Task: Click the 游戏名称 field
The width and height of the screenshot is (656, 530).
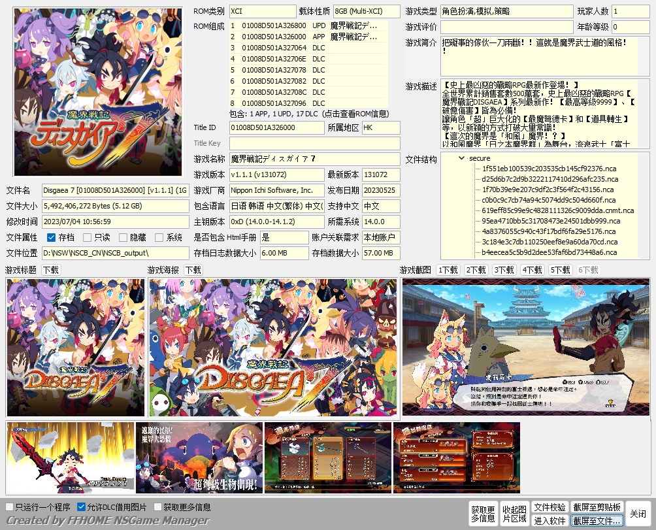Action: coord(315,159)
